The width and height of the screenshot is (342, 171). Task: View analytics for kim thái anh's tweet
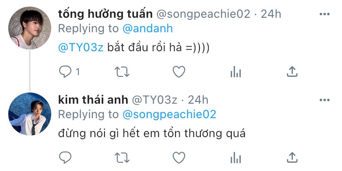coord(235,157)
